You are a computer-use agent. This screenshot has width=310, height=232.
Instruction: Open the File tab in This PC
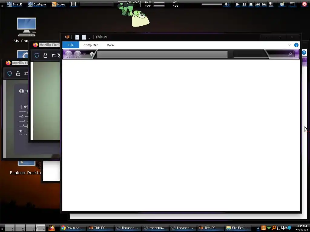pos(71,45)
